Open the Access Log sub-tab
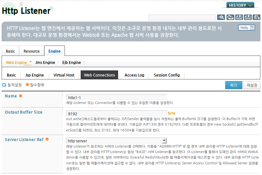Screen dimensions: 262x175 tap(134, 75)
